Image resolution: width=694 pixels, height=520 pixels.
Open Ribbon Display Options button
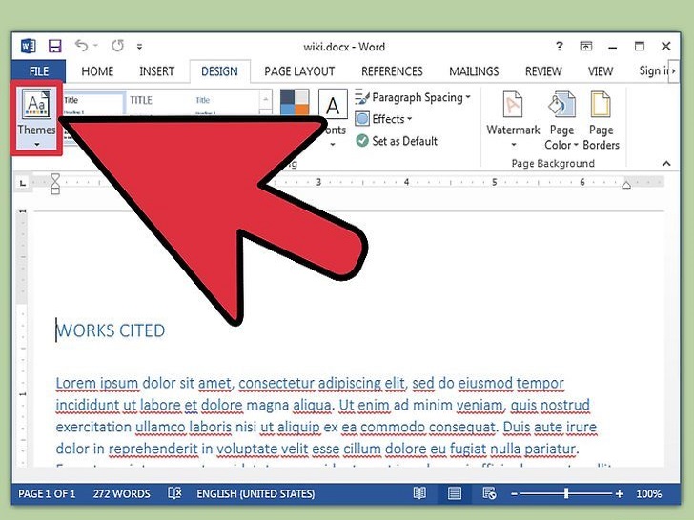point(586,46)
